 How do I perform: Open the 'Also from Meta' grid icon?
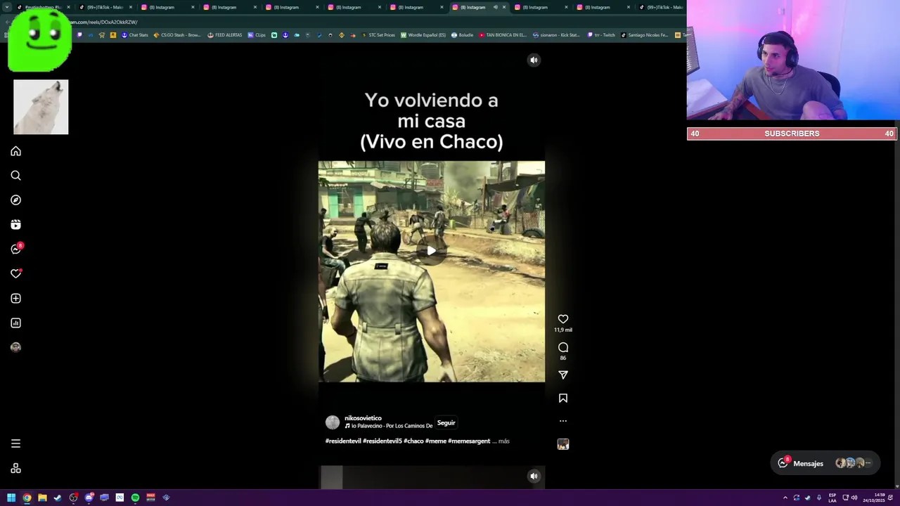click(x=15, y=469)
